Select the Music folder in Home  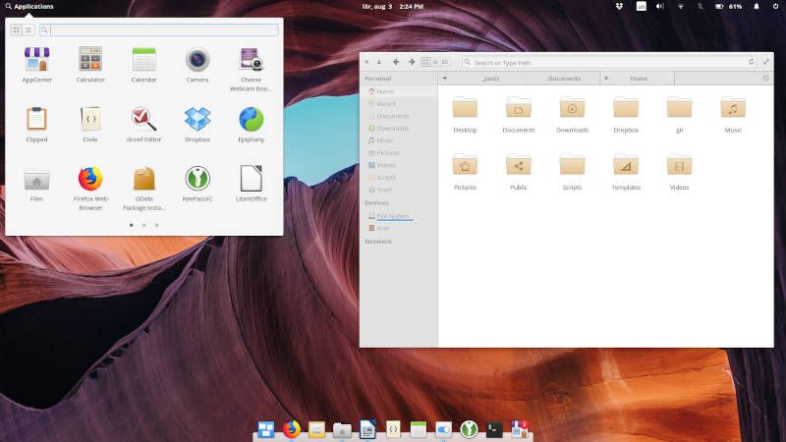click(x=733, y=115)
